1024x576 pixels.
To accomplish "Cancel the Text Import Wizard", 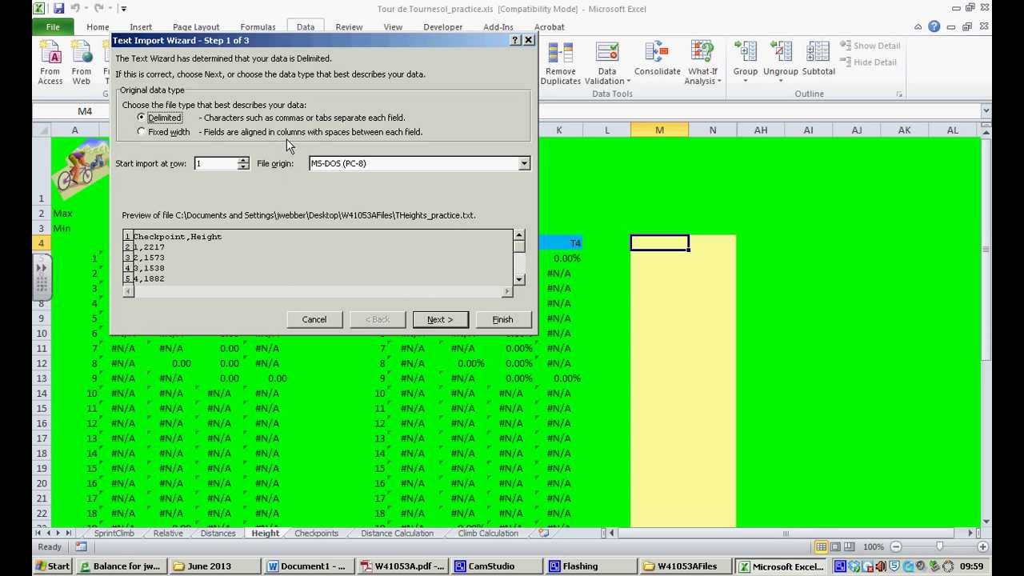I will 314,319.
